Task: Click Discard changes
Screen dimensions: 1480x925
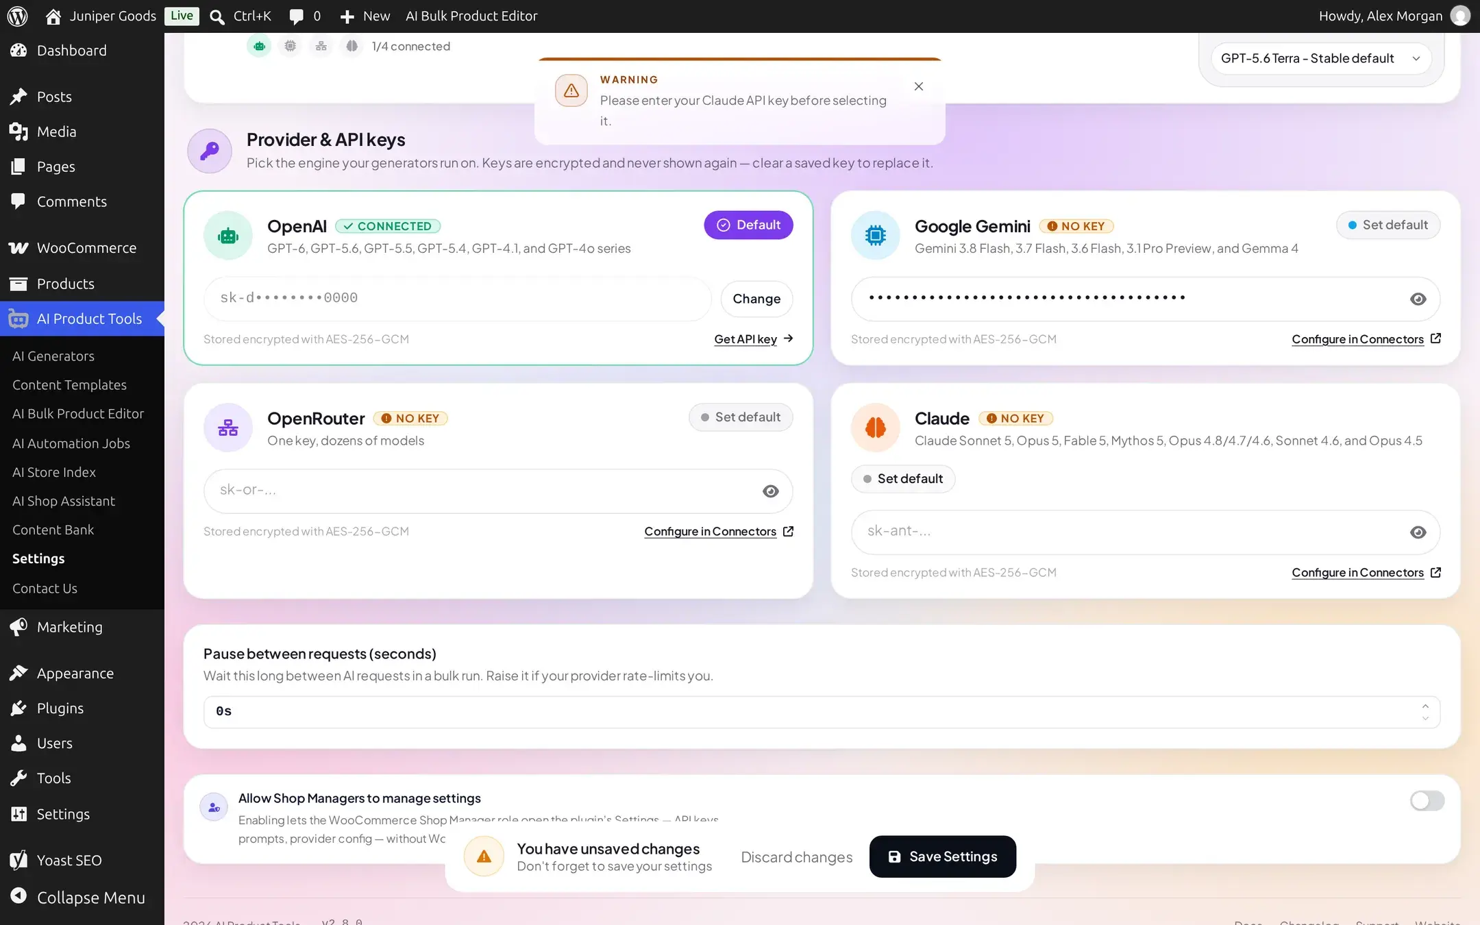Action: 797,857
